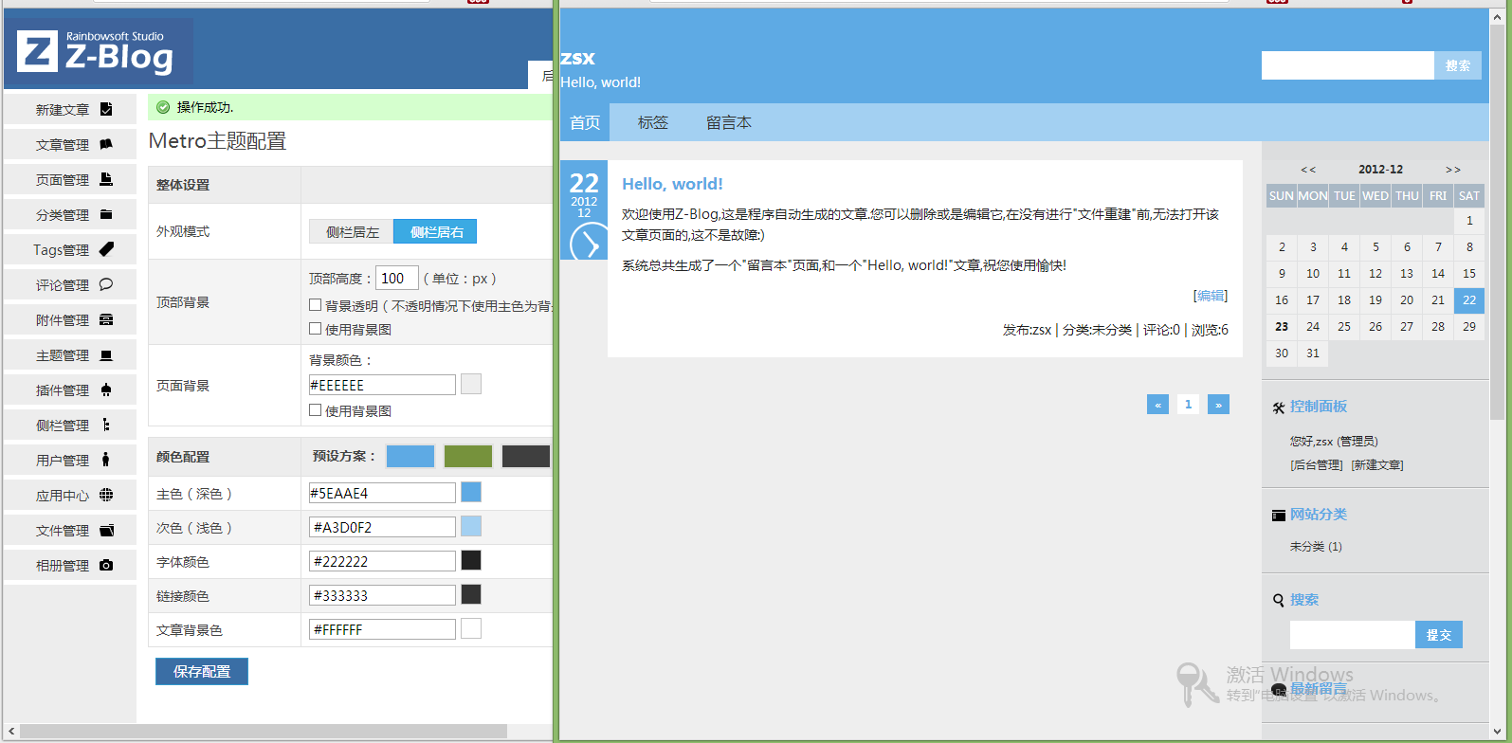Image resolution: width=1512 pixels, height=743 pixels.
Task: Click the 页面背景 color swatch
Action: click(471, 384)
